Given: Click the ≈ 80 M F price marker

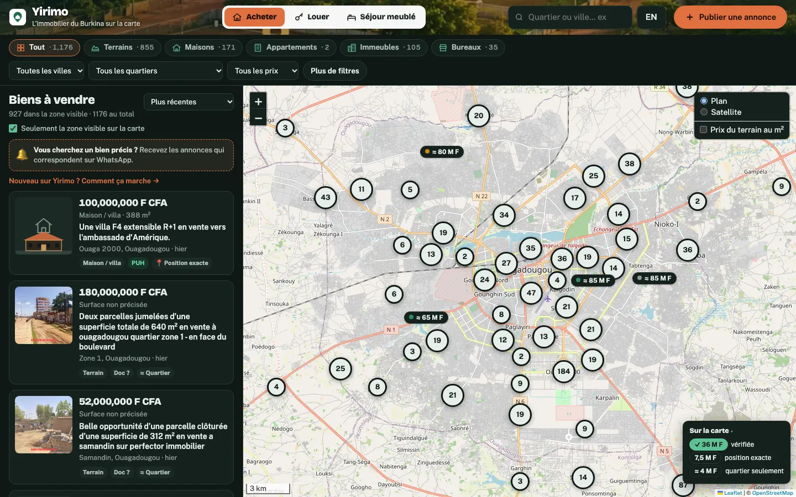Looking at the screenshot, I should [x=442, y=152].
